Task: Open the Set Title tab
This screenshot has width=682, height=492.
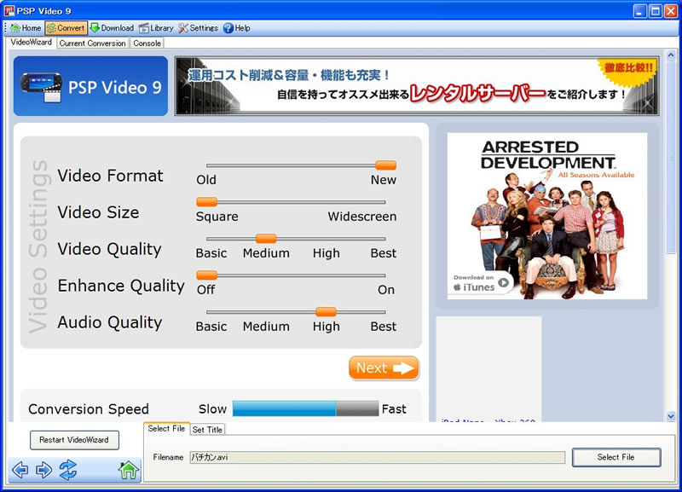Action: coord(207,430)
